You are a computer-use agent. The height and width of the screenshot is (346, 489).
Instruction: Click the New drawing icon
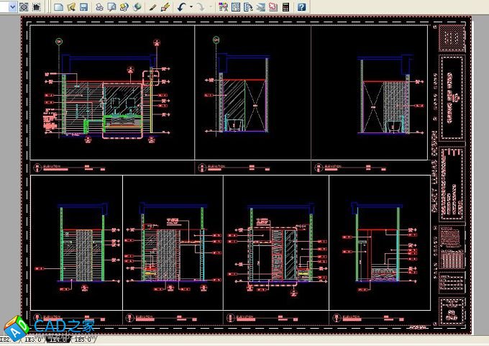tap(59, 6)
